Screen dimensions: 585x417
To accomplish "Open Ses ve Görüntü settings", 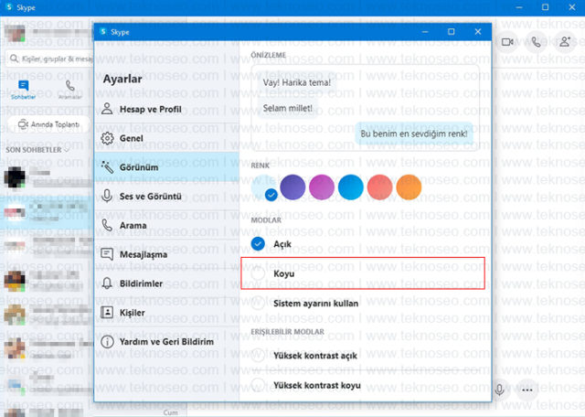I will [x=166, y=196].
